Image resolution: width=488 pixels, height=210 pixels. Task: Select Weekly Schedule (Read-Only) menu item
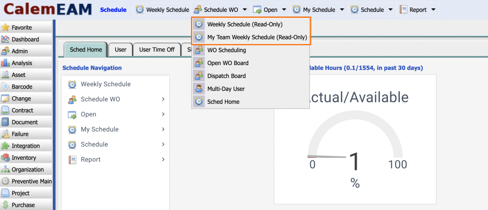click(x=251, y=24)
